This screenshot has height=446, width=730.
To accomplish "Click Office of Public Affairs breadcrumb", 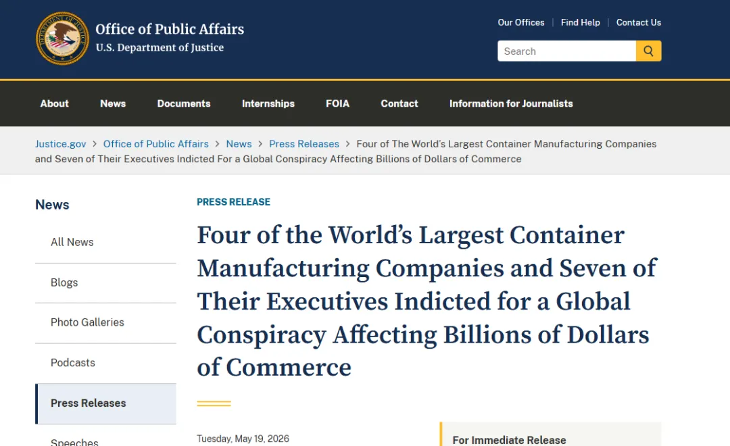I will pos(156,144).
